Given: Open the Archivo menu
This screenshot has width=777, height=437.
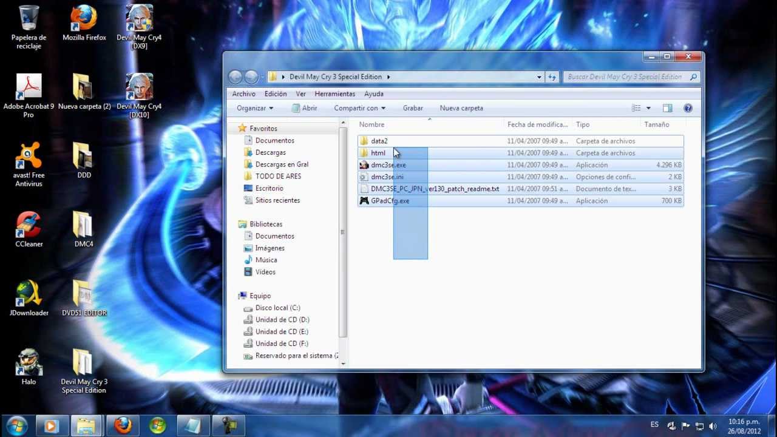Looking at the screenshot, I should click(243, 94).
